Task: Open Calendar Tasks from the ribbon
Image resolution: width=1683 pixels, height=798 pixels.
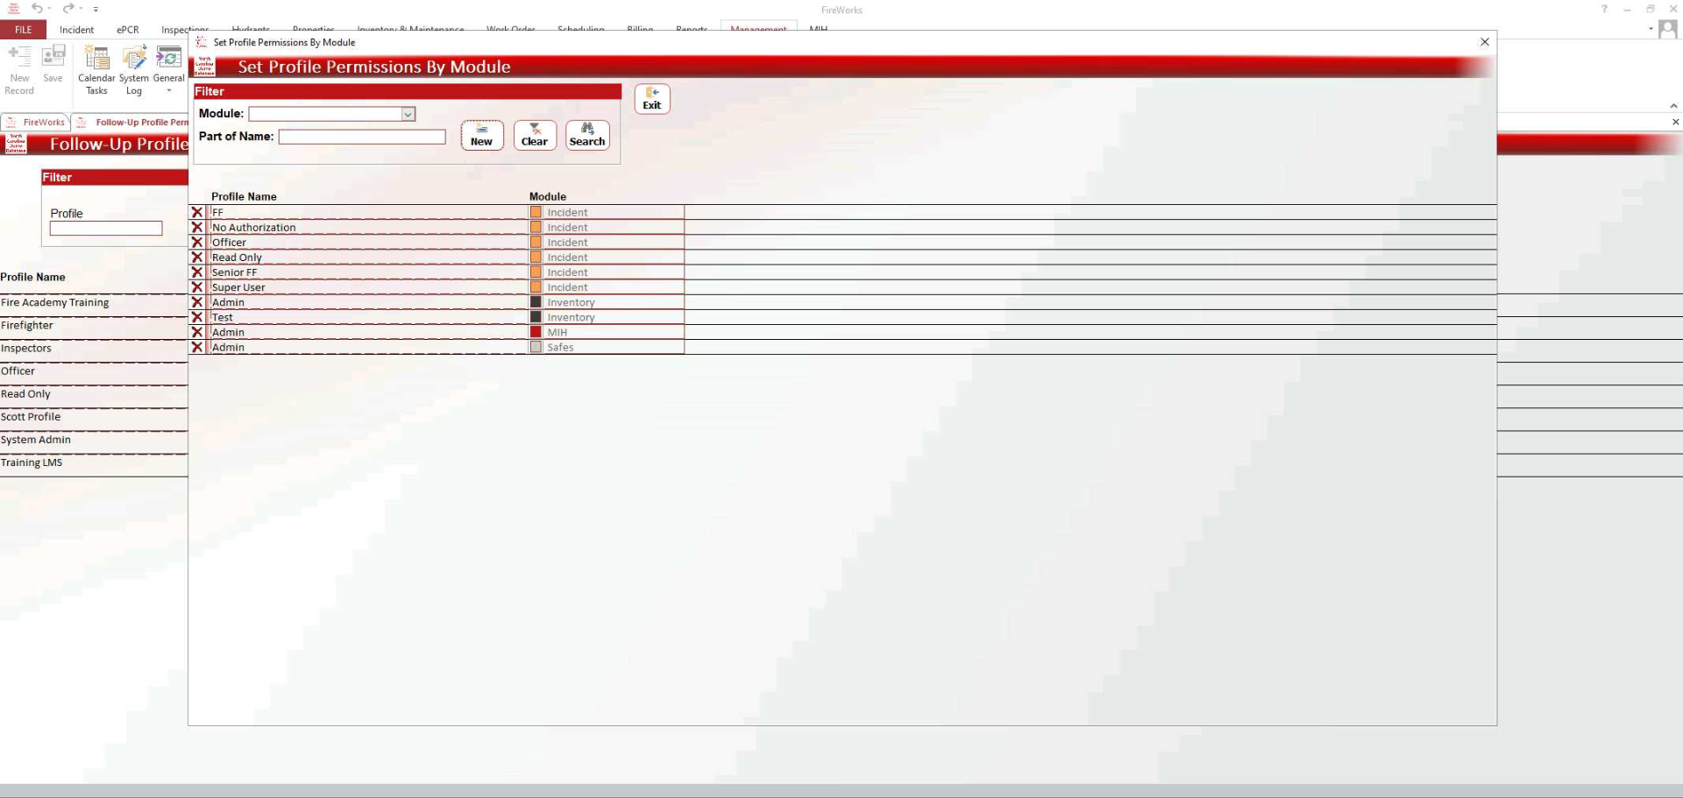Action: [x=96, y=69]
